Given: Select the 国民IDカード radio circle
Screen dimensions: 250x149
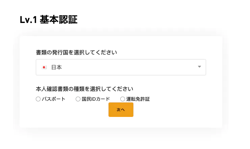Looking at the screenshot, I should coord(78,99).
